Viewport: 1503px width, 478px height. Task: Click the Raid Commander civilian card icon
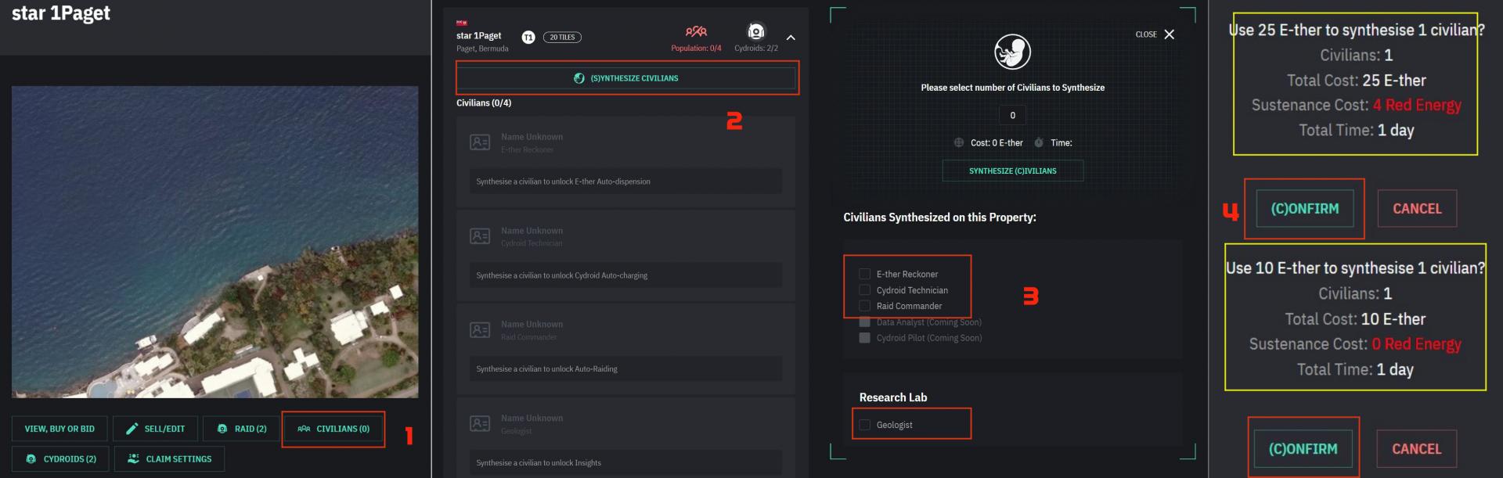480,330
